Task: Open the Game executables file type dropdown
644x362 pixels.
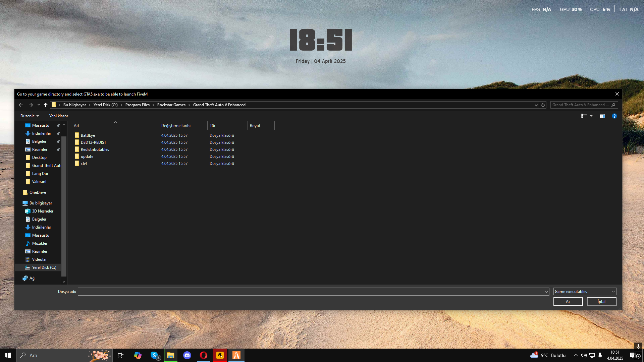Action: [x=585, y=292]
